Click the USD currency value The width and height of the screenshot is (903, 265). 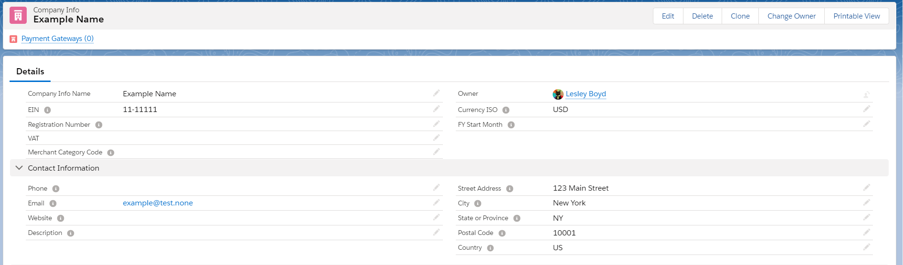click(x=560, y=110)
